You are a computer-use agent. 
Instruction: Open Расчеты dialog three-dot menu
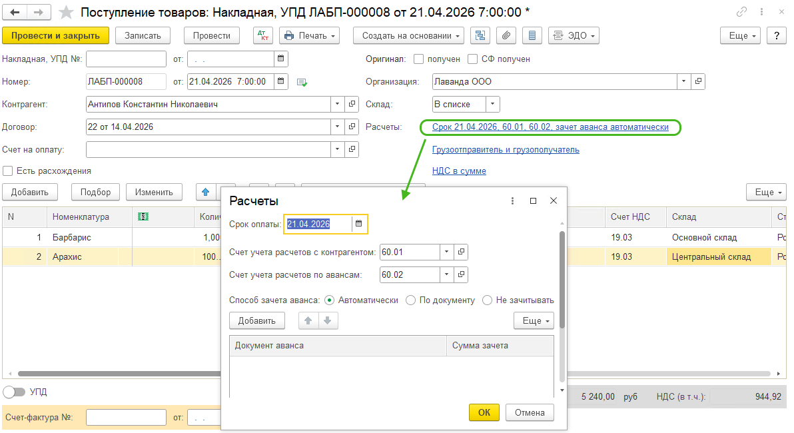point(512,201)
